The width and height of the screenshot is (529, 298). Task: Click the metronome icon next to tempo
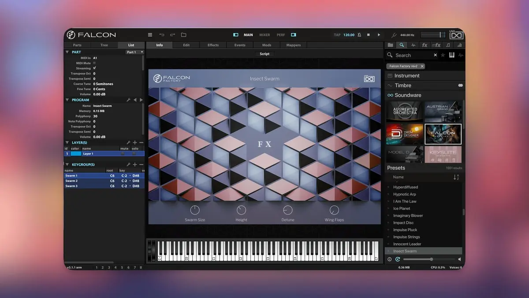(x=359, y=35)
